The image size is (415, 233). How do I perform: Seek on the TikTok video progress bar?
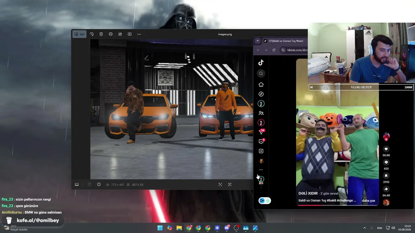coord(337,205)
